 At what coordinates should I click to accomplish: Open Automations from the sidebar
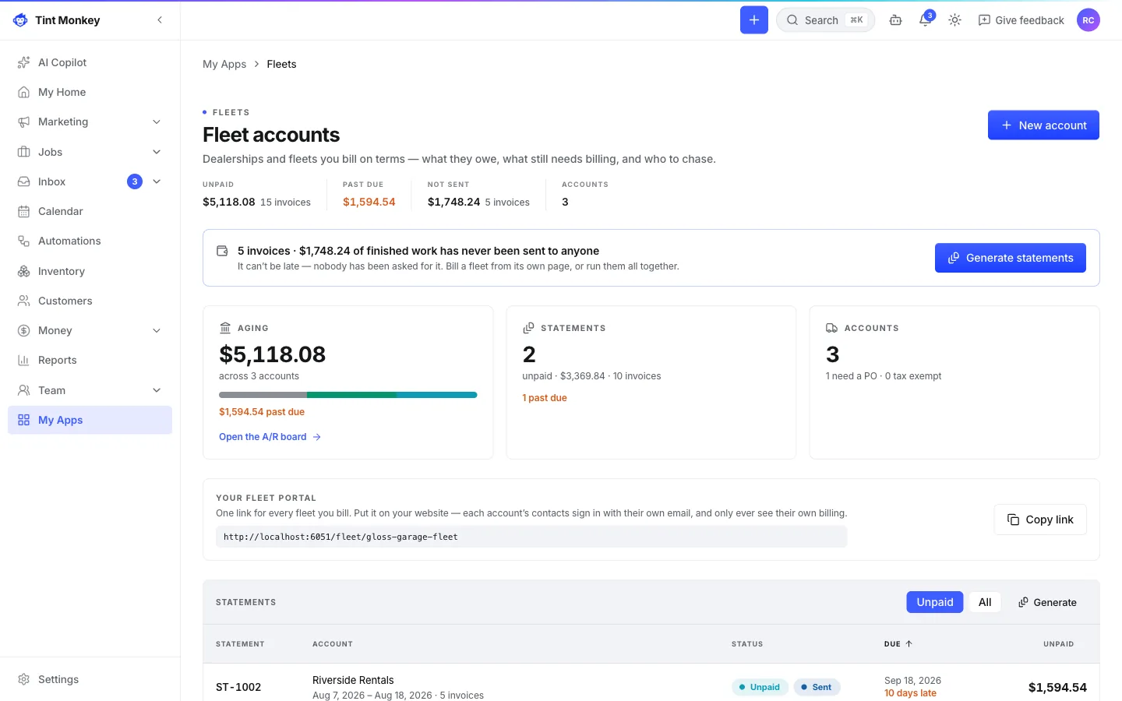pos(90,241)
